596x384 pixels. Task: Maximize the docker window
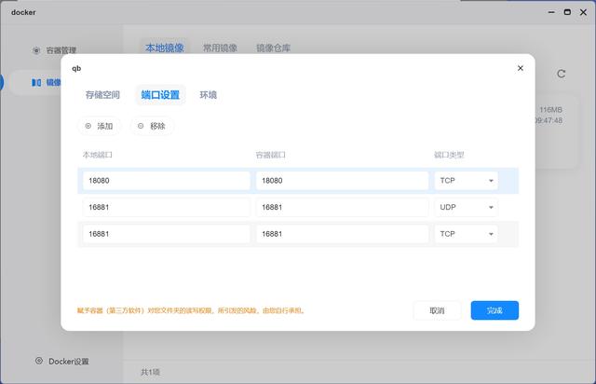pyautogui.click(x=567, y=12)
